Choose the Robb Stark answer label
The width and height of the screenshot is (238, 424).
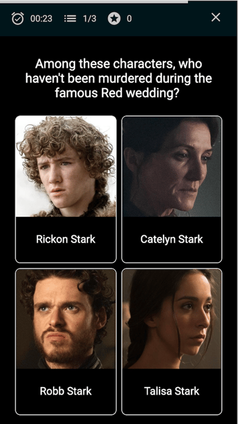tap(66, 391)
